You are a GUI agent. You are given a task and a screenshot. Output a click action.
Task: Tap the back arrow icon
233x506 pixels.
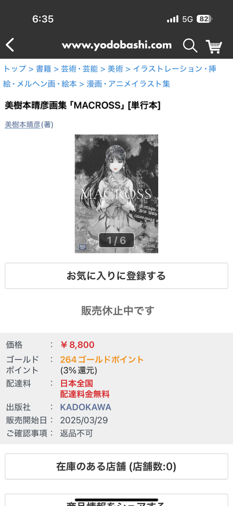coord(10,45)
